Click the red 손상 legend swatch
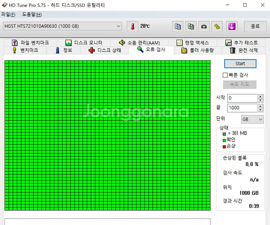Image resolution: width=270 pixels, height=225 pixels. [x=224, y=147]
